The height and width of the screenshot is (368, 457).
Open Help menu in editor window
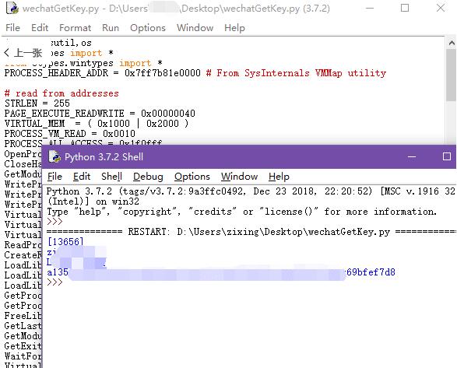pos(234,28)
